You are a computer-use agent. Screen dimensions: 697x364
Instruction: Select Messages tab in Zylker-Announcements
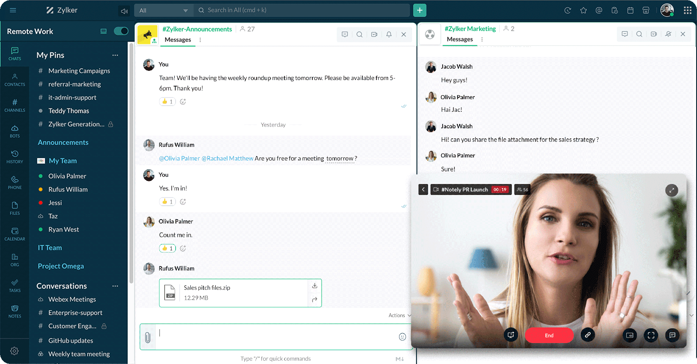(178, 40)
